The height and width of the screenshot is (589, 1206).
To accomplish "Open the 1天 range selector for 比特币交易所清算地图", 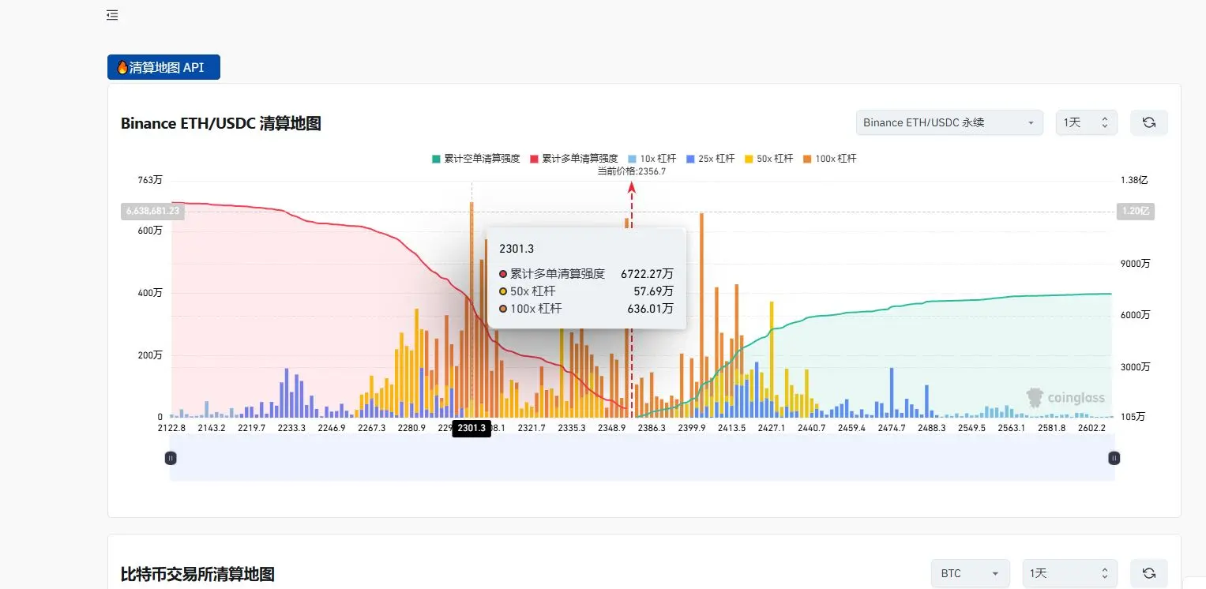I will (x=1070, y=573).
